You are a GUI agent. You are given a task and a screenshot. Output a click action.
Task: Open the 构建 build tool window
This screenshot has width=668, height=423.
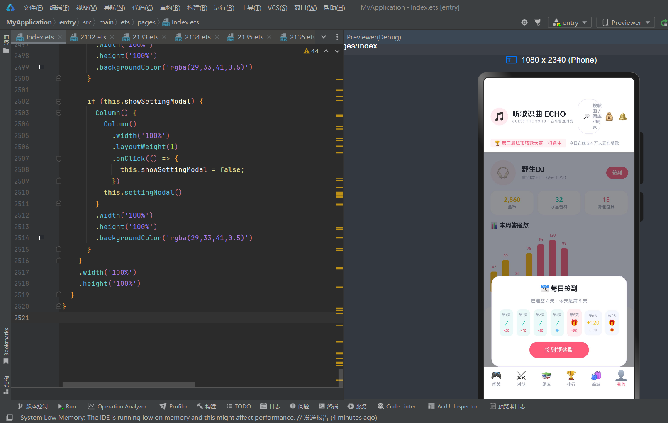[x=207, y=406]
